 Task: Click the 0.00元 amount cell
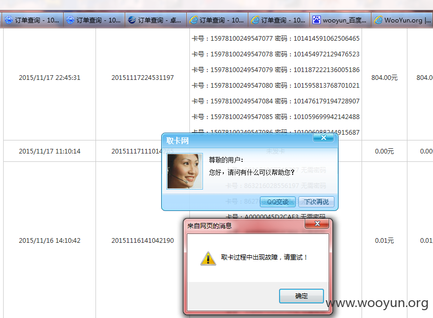pos(384,151)
